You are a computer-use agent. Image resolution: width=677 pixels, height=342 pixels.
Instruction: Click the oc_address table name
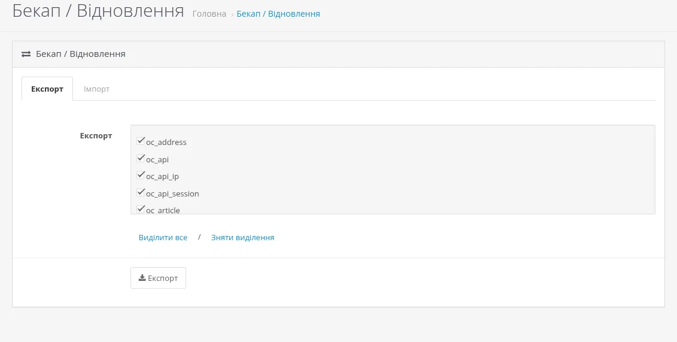(166, 142)
